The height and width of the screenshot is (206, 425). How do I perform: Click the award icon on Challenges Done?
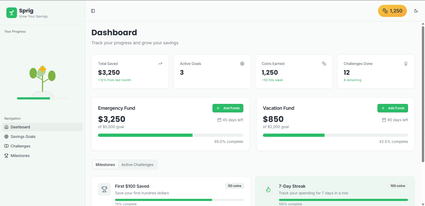[x=406, y=64]
